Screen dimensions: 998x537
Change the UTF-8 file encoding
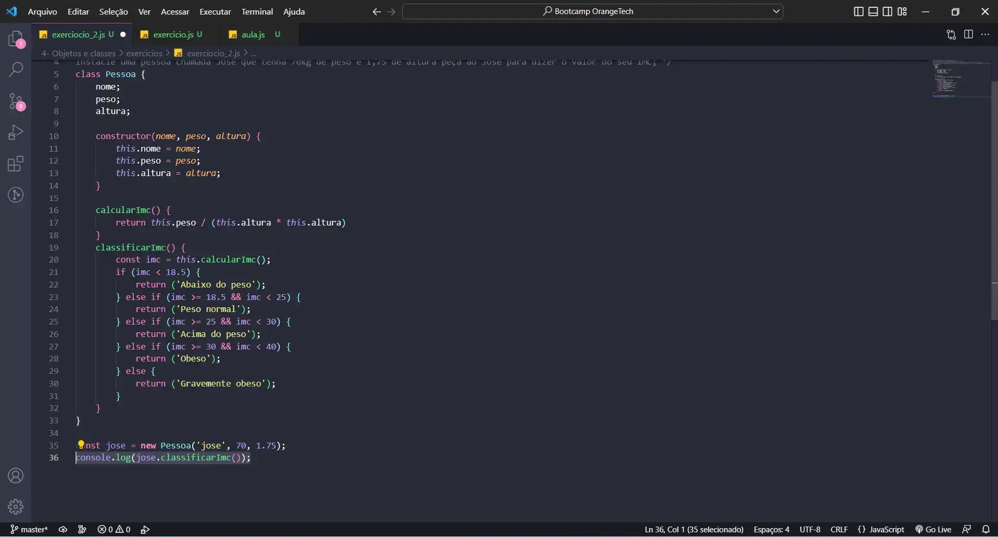810,529
